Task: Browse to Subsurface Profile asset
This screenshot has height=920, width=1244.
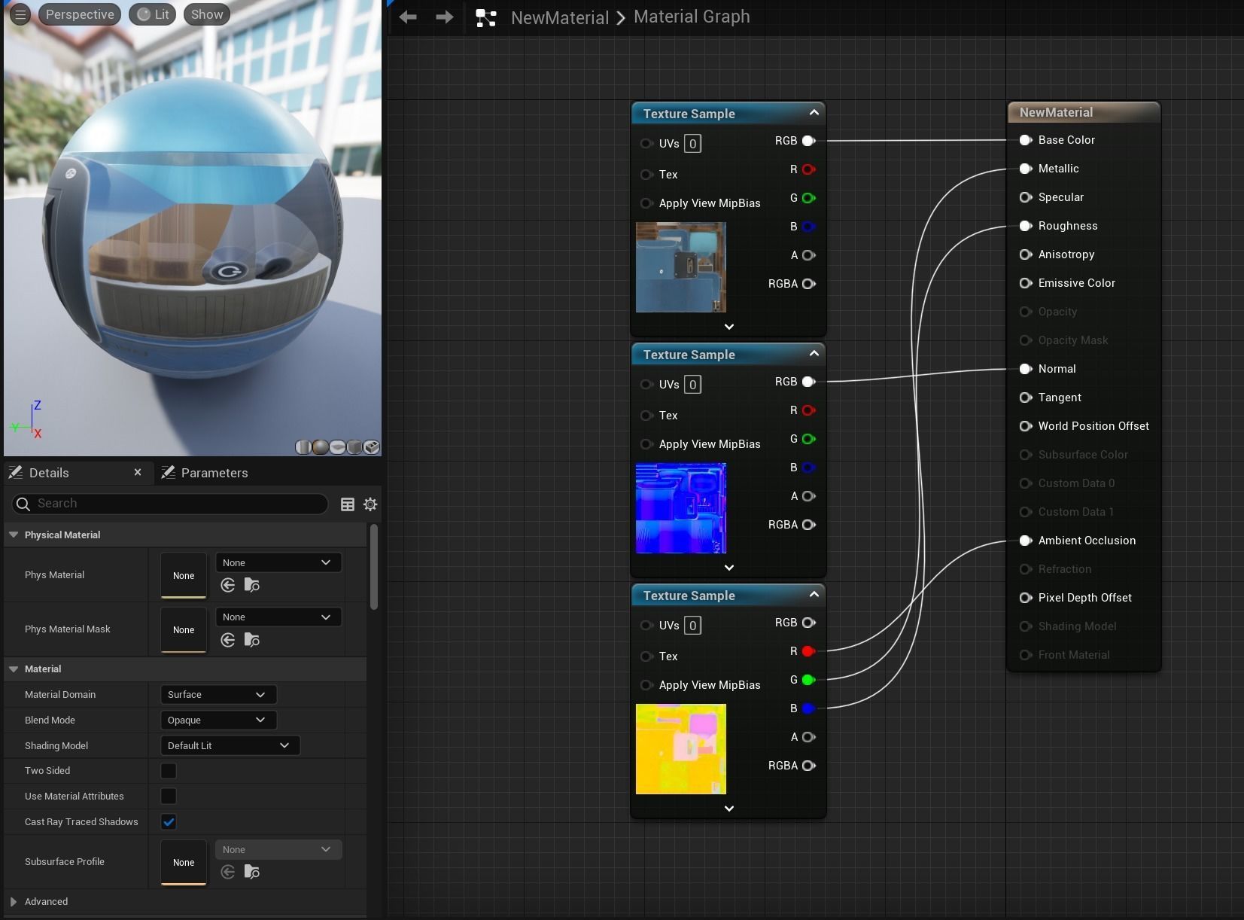Action: [252, 872]
